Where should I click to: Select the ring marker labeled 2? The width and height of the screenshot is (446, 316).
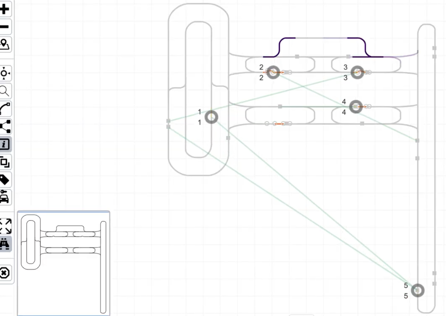[273, 72]
